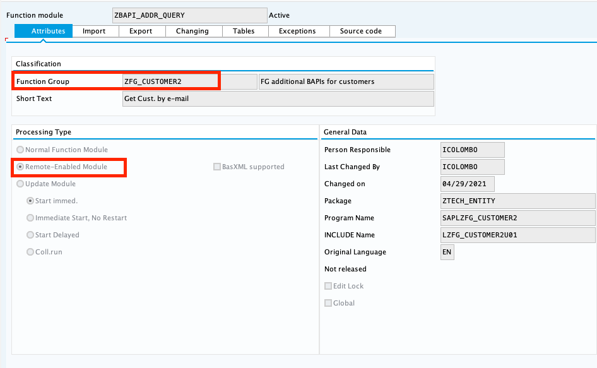The image size is (597, 368).
Task: Check the Global checkbox
Action: [328, 303]
